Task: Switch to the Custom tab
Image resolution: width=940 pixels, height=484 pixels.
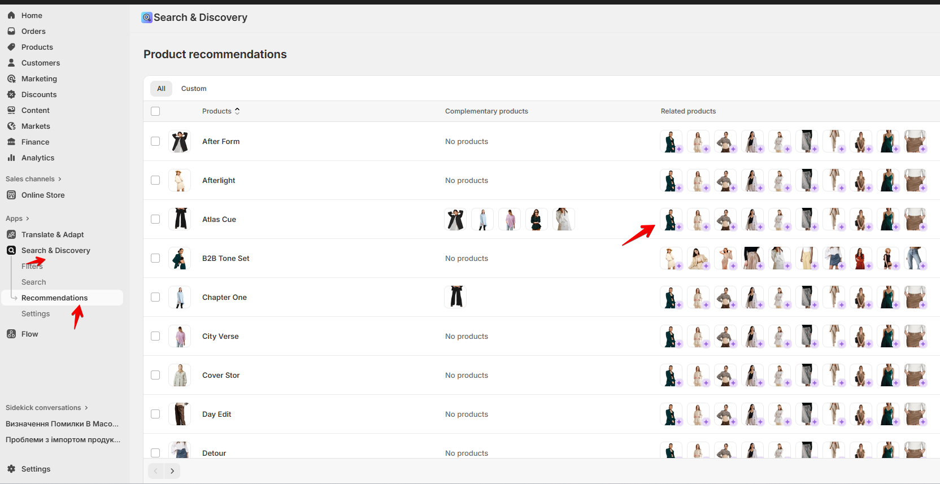Action: 194,89
